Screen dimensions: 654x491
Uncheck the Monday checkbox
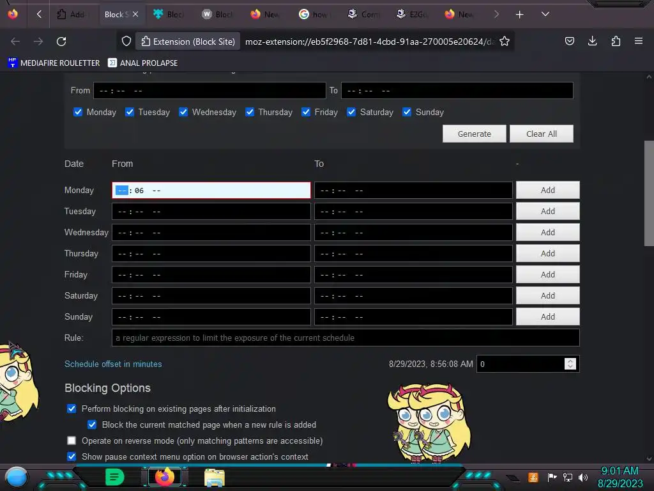(x=77, y=112)
